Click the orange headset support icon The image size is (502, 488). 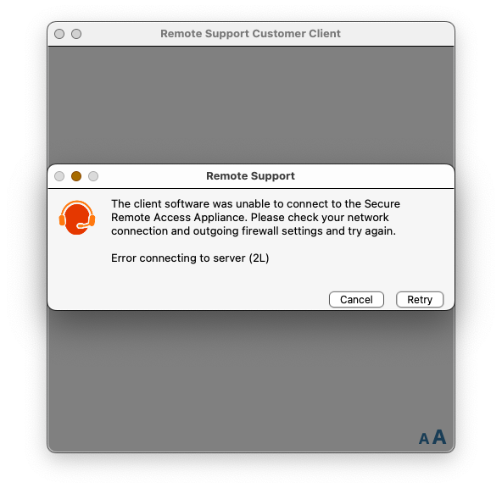tap(77, 218)
